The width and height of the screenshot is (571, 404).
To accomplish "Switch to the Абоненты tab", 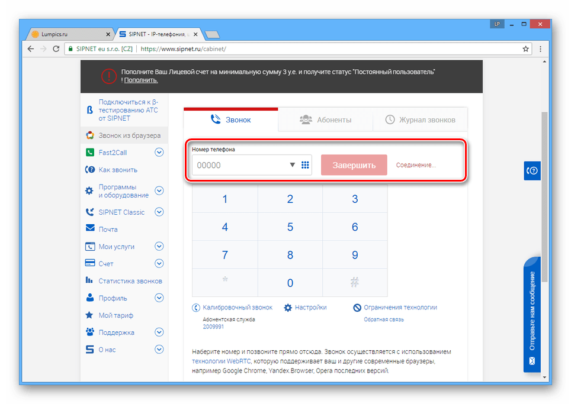I will (326, 119).
